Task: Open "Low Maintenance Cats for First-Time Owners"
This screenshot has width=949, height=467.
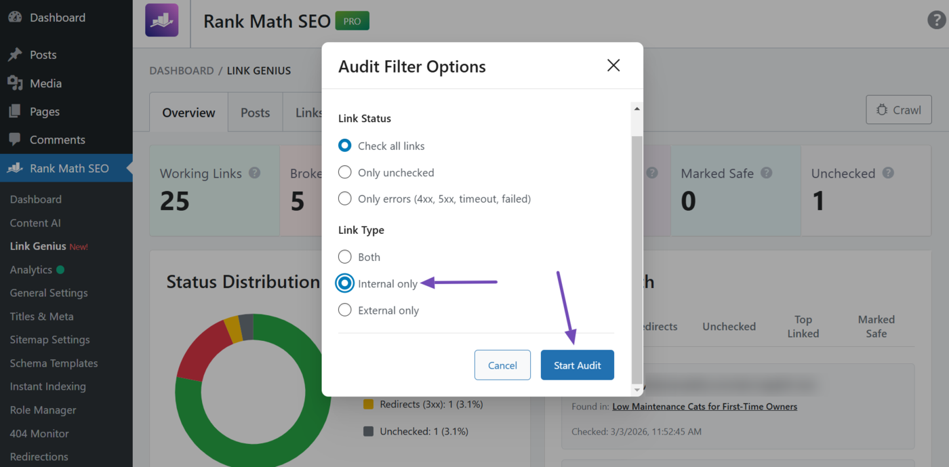Action: tap(704, 406)
